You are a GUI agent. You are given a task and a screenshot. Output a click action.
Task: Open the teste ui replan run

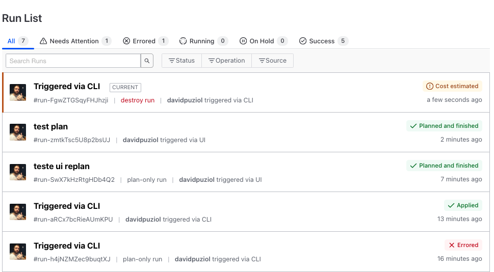[61, 166]
